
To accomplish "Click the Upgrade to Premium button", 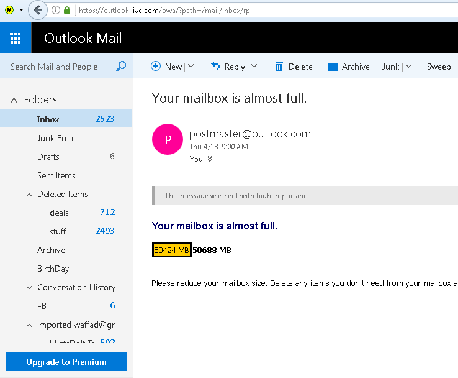I will (x=66, y=361).
